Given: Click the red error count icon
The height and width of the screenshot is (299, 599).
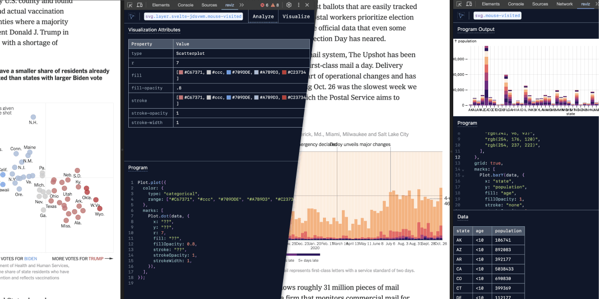Looking at the screenshot, I should [x=263, y=5].
